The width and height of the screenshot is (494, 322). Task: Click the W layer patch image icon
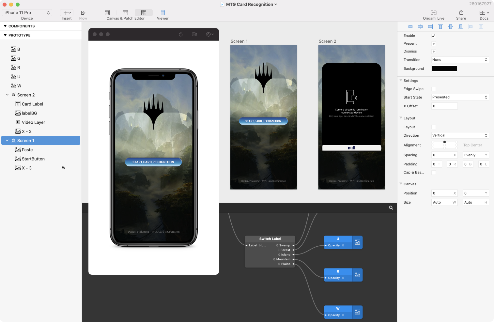coord(357,312)
